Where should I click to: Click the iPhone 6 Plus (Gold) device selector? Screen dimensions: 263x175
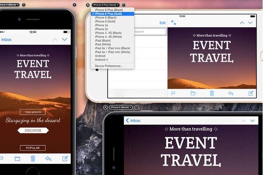(106, 5)
